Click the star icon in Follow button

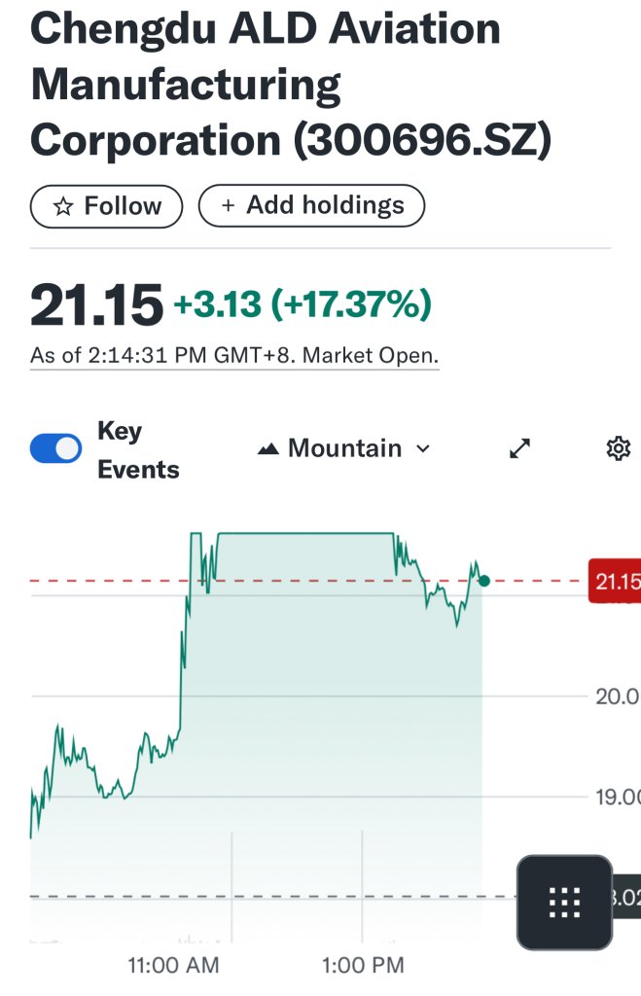click(63, 206)
